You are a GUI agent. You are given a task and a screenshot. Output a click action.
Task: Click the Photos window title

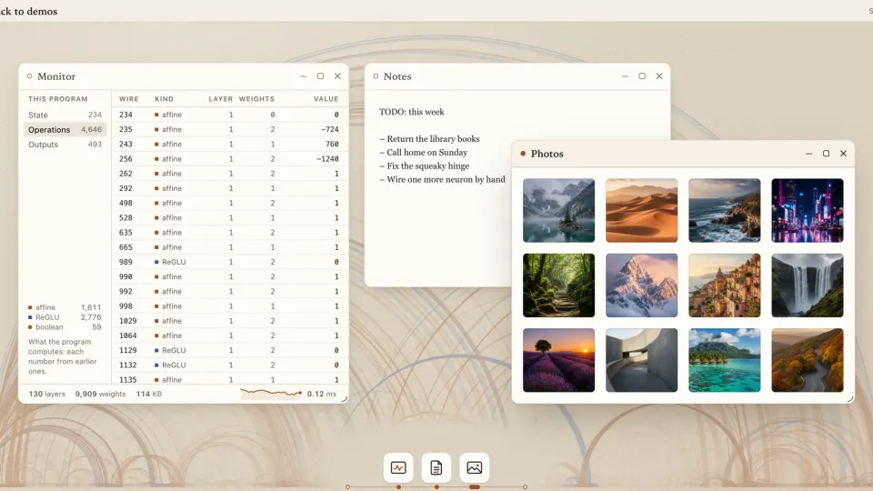pos(547,155)
